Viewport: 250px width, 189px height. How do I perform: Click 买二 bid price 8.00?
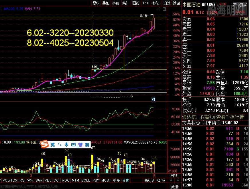[x=210, y=50]
